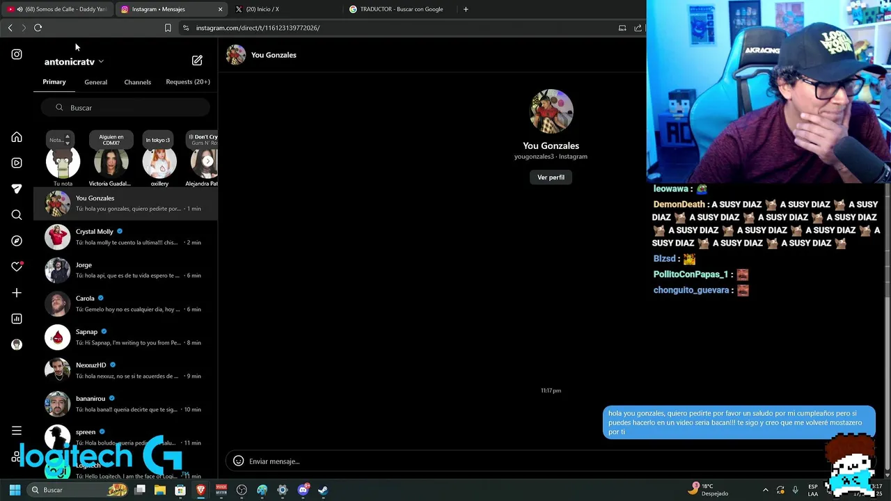Open Notifications heart icon
The width and height of the screenshot is (891, 501).
[17, 267]
